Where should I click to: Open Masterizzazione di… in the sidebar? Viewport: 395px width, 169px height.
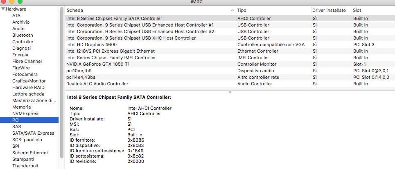click(x=34, y=100)
